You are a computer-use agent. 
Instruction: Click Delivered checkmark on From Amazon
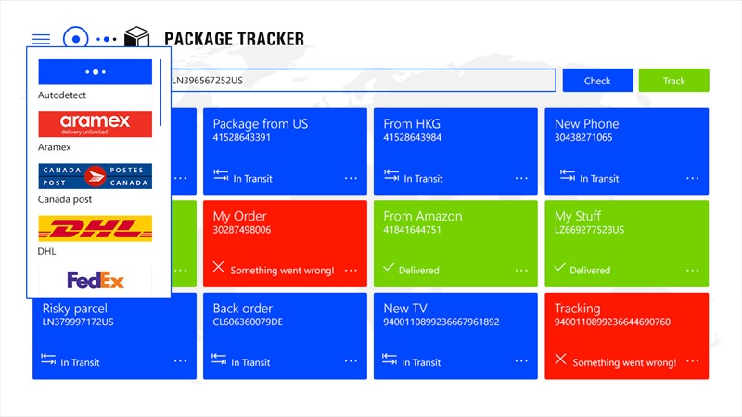point(389,267)
